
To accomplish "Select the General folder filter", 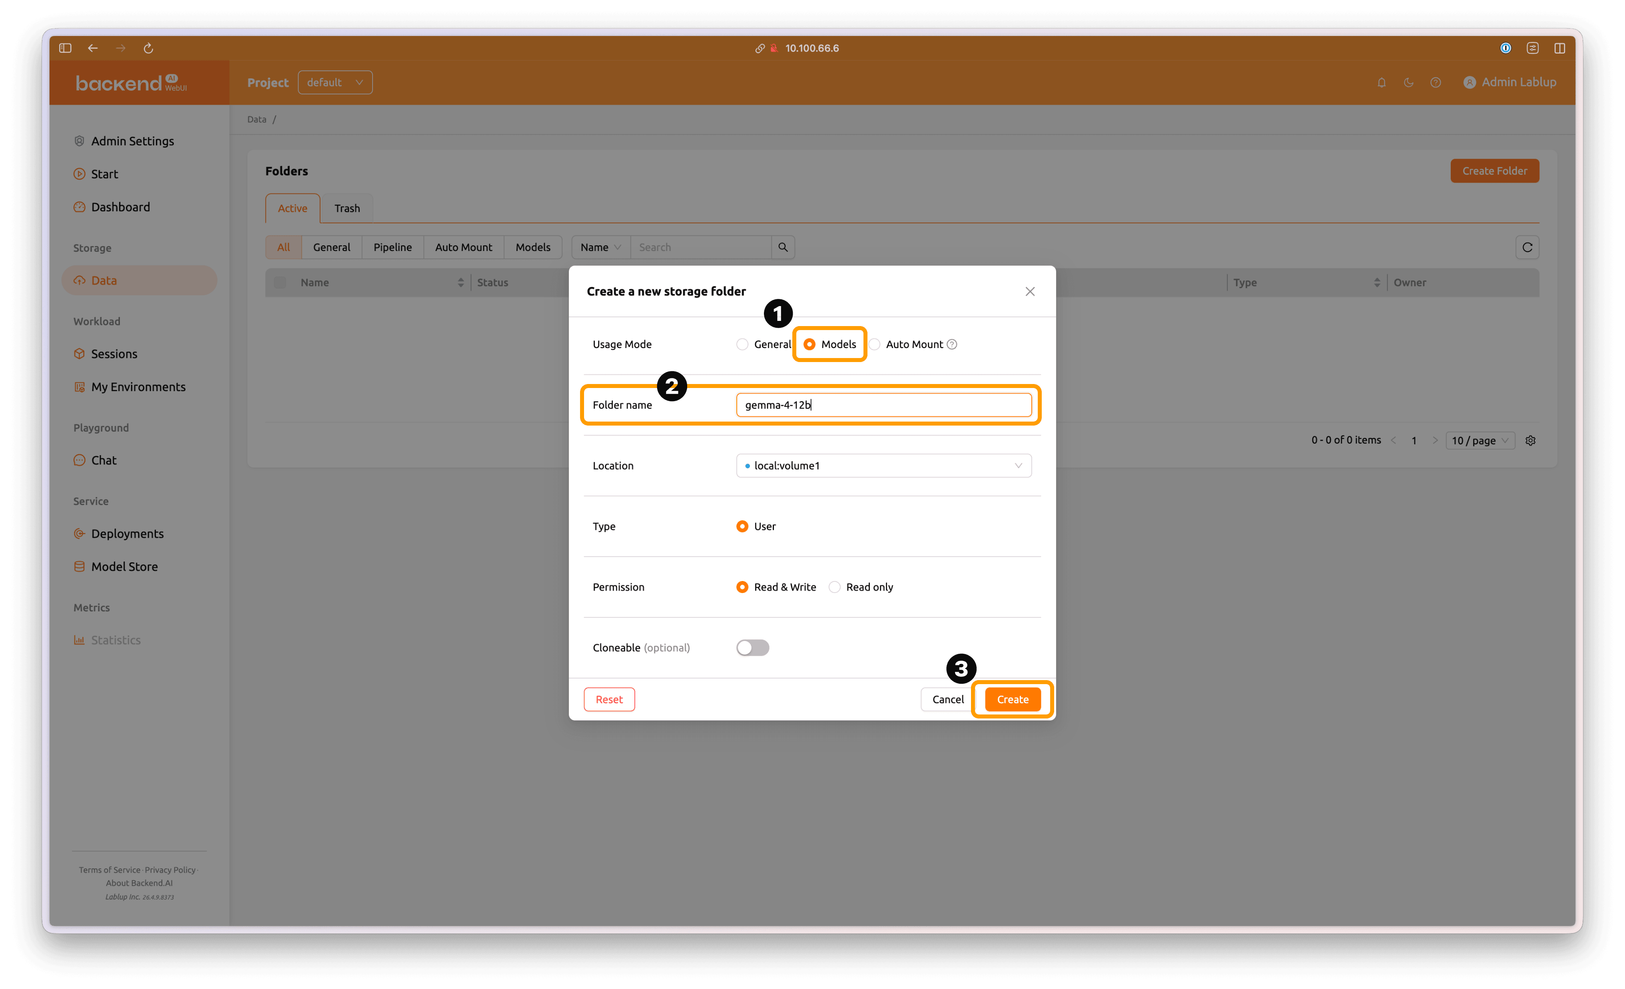I will click(x=332, y=247).
